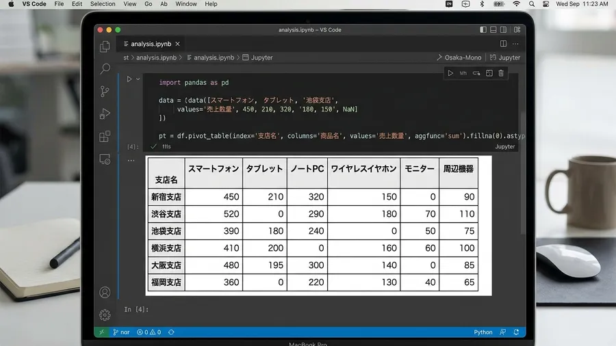The height and width of the screenshot is (346, 616).
Task: Click the feedback icon in status bar
Action: (x=502, y=332)
